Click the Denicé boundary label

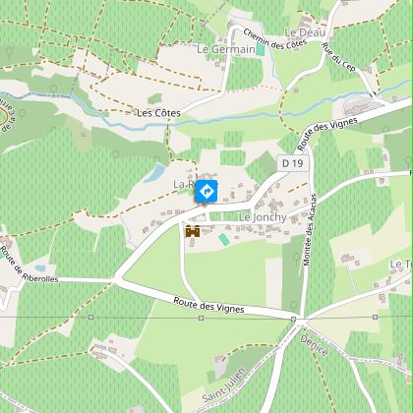(x=315, y=345)
